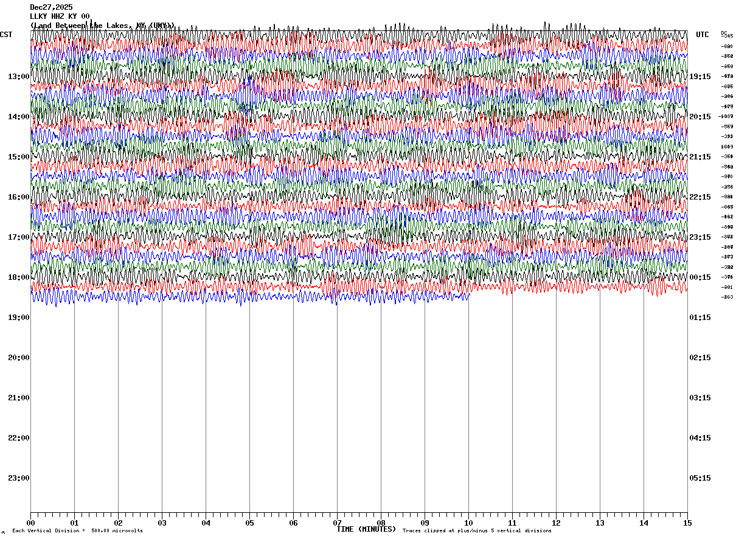This screenshot has height=539, width=736.
Task: Click the UTC timezone label
Action: click(x=703, y=35)
